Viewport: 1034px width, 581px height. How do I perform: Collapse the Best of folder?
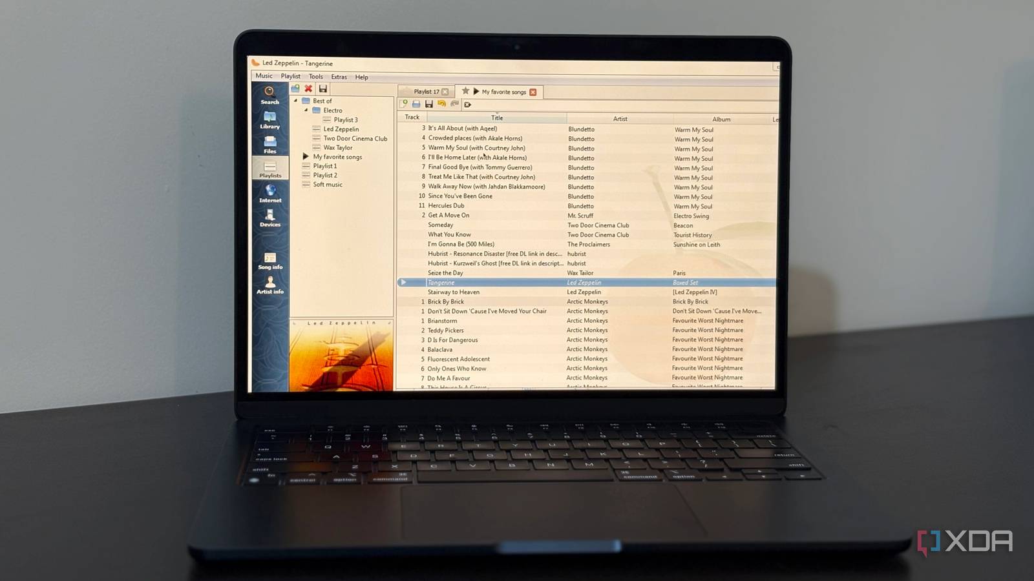click(296, 101)
